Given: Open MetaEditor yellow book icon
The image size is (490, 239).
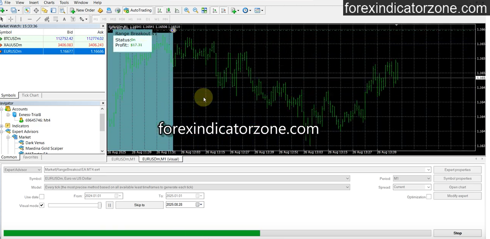Looking at the screenshot, I should [100, 10].
